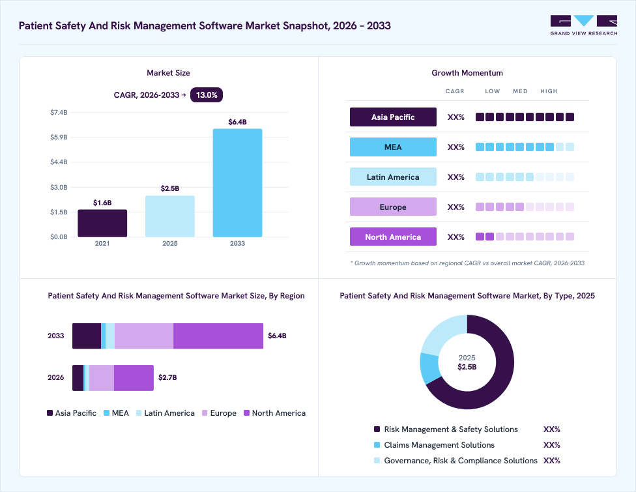
Task: Click the Latin America growth momentum meter
Action: [x=525, y=177]
